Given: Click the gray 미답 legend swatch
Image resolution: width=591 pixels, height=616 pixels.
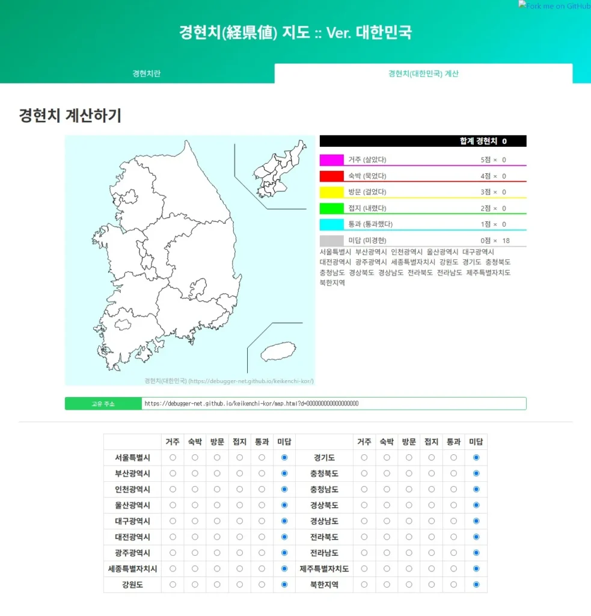Looking at the screenshot, I should 331,241.
